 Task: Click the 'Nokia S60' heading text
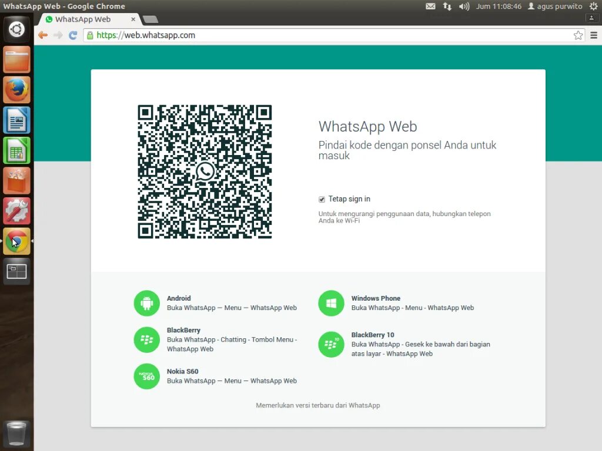pos(182,371)
